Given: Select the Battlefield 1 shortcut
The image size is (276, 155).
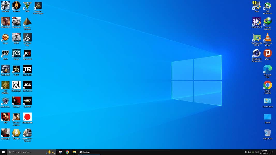Looking at the screenshot, I should [x=5, y=21].
